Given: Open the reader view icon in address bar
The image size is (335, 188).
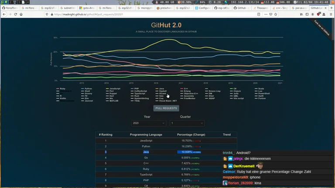Looking at the screenshot, I should (259, 14).
